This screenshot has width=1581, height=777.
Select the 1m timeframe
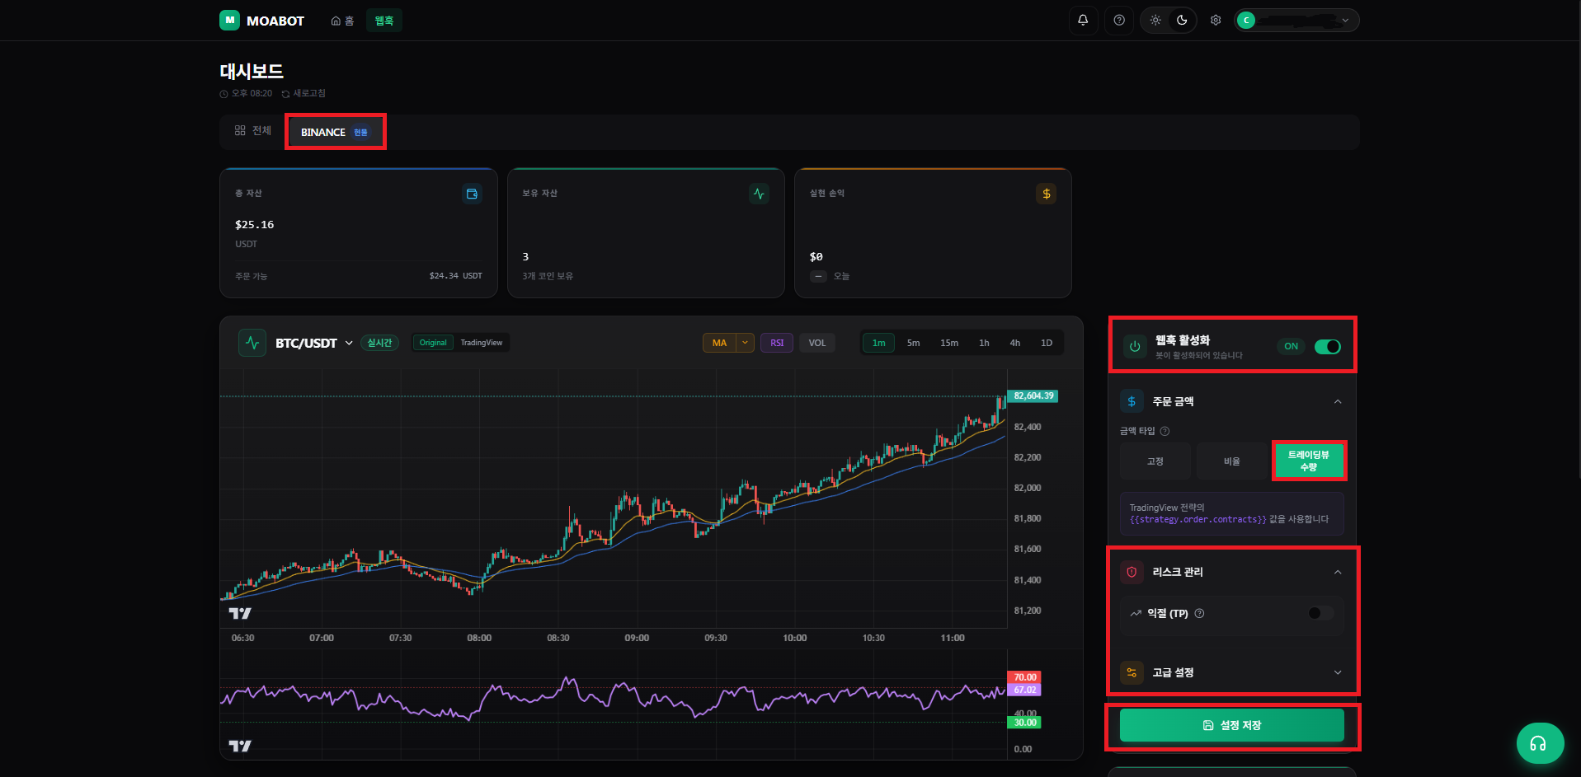click(x=879, y=343)
